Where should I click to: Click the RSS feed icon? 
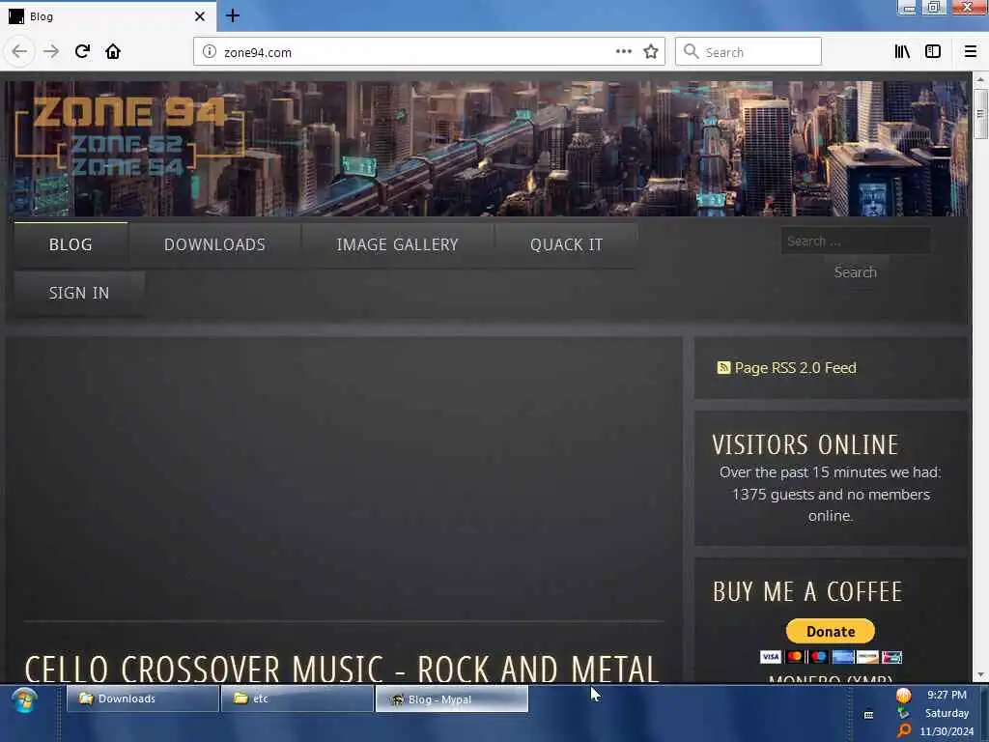point(723,368)
